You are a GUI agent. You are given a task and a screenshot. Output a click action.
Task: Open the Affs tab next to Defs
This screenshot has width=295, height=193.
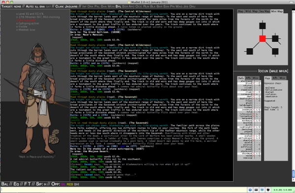248,78
